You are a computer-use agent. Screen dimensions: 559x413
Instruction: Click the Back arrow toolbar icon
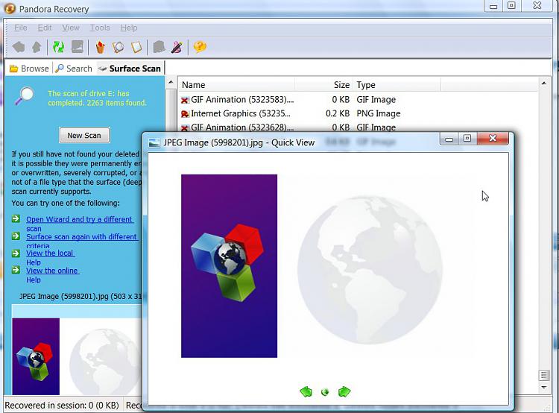click(x=19, y=47)
